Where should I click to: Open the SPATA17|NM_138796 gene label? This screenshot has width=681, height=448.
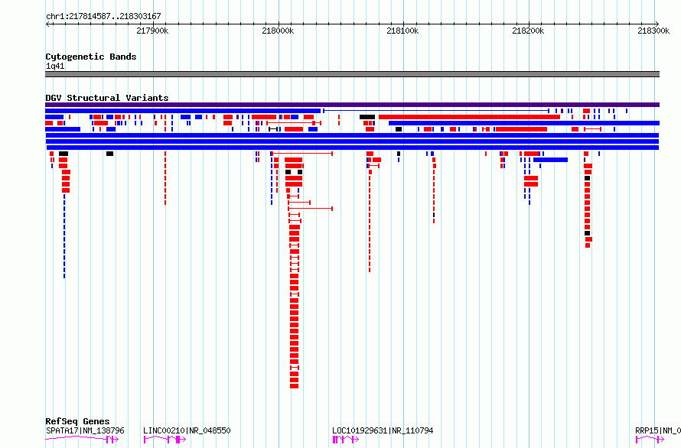[x=85, y=430]
